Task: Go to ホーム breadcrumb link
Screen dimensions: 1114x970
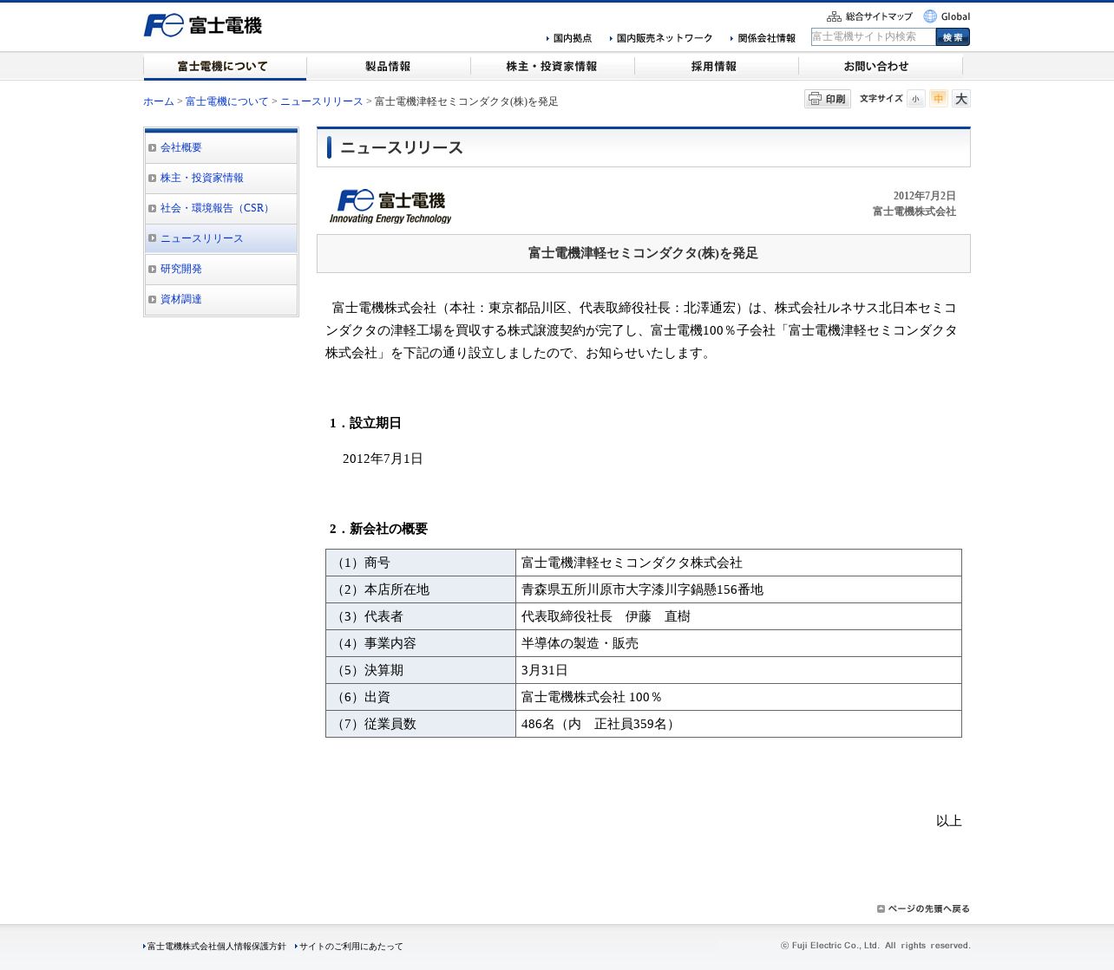Action: [159, 101]
